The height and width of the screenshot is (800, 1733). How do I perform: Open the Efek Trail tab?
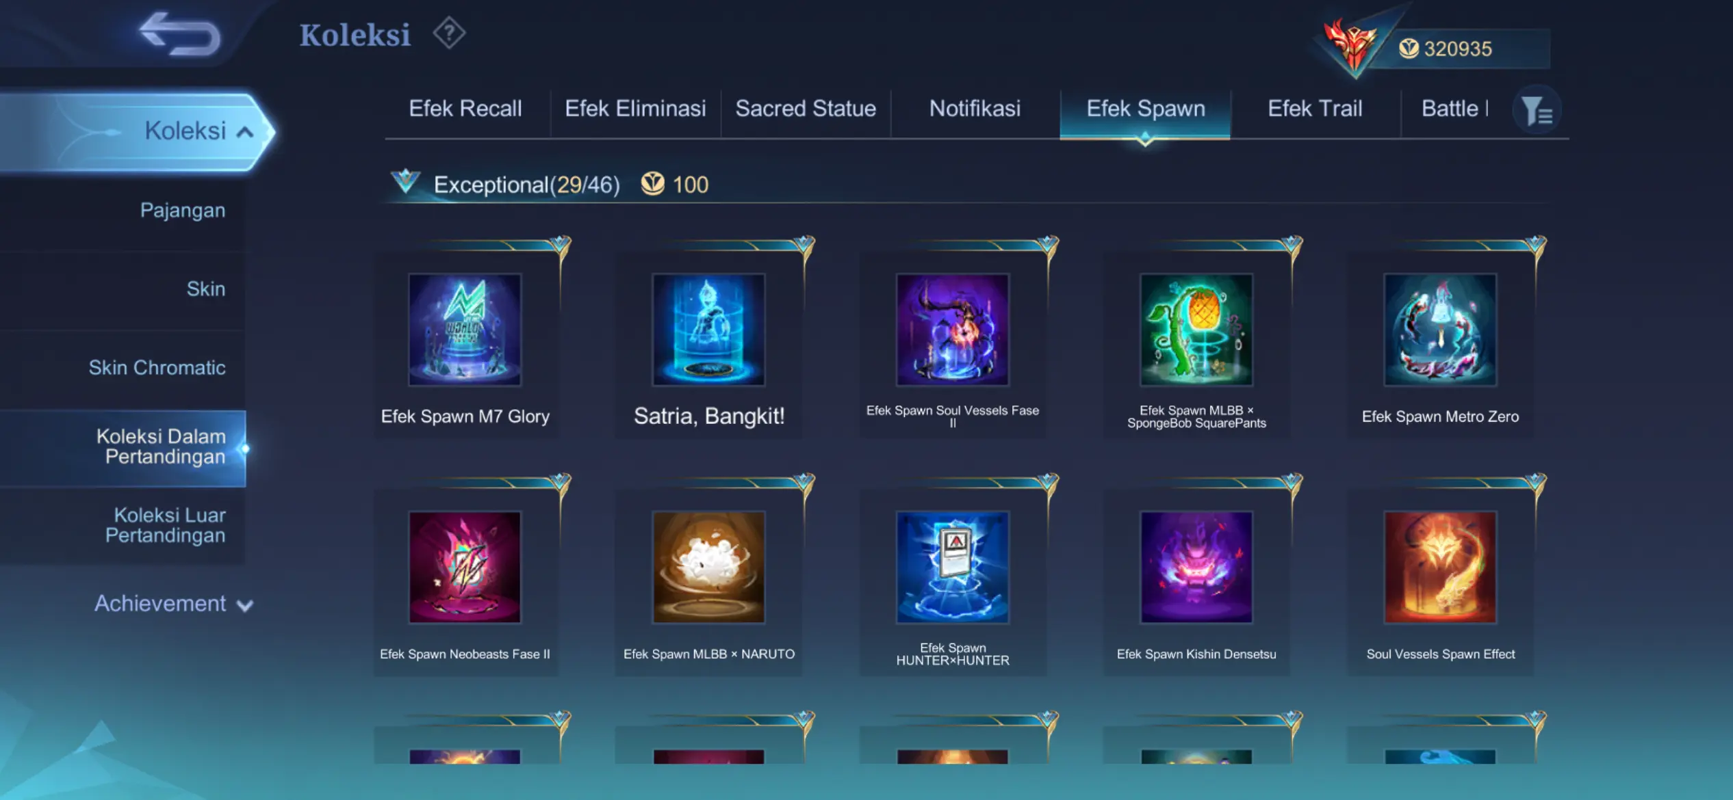1315,109
